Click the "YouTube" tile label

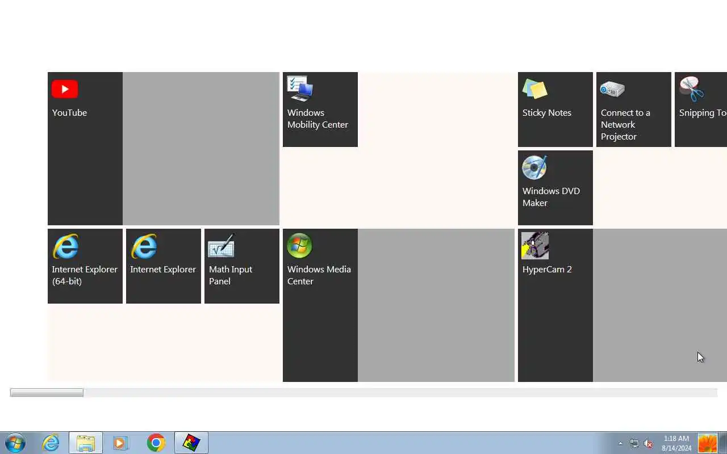click(x=69, y=112)
